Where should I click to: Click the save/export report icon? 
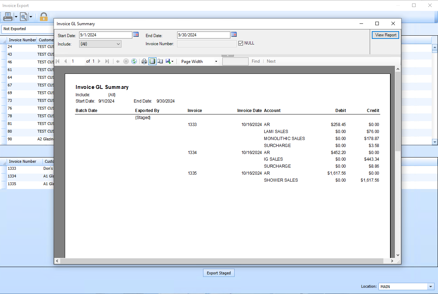(168, 61)
